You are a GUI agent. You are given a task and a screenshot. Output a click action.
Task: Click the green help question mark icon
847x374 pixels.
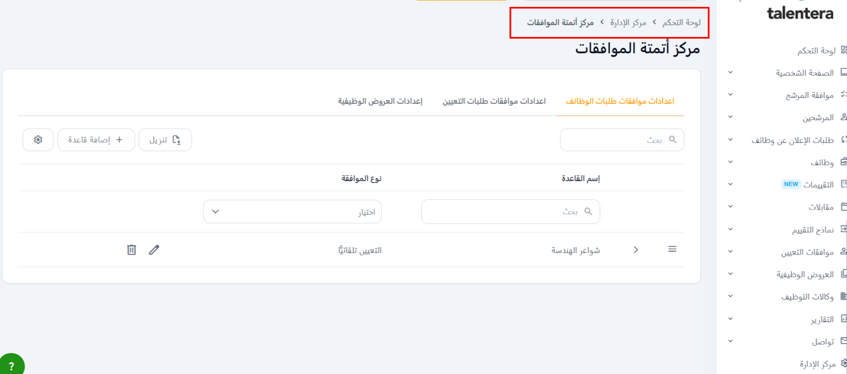11,366
